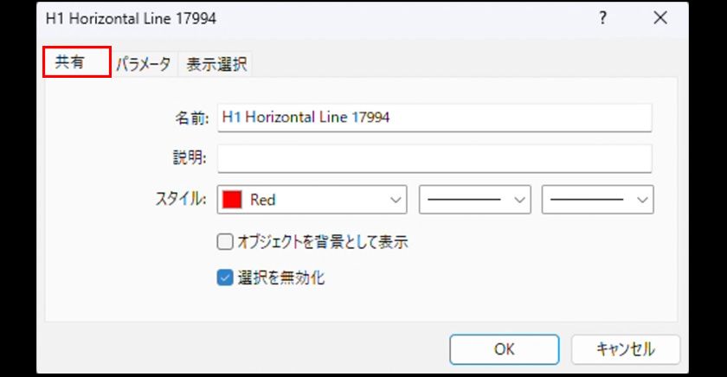Image resolution: width=727 pixels, height=377 pixels.
Task: Click the Red color name text
Action: coord(263,200)
